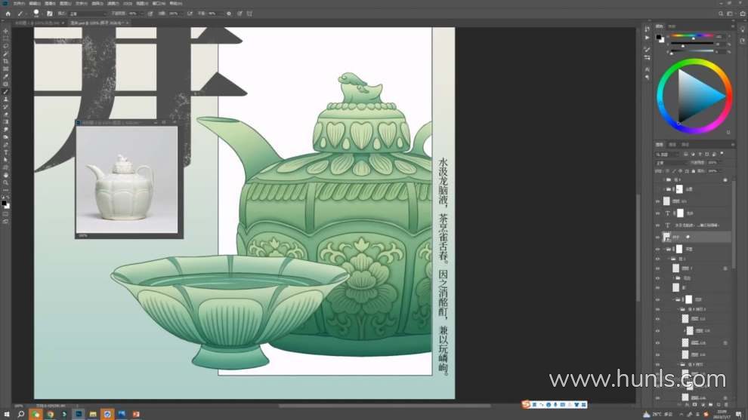748x420 pixels.
Task: Open the Windows Start button
Action: pyautogui.click(x=7, y=414)
